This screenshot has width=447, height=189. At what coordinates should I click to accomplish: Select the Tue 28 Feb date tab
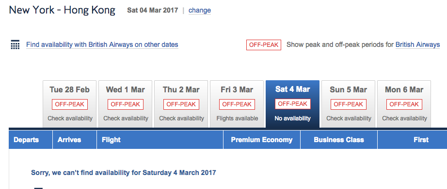69,104
